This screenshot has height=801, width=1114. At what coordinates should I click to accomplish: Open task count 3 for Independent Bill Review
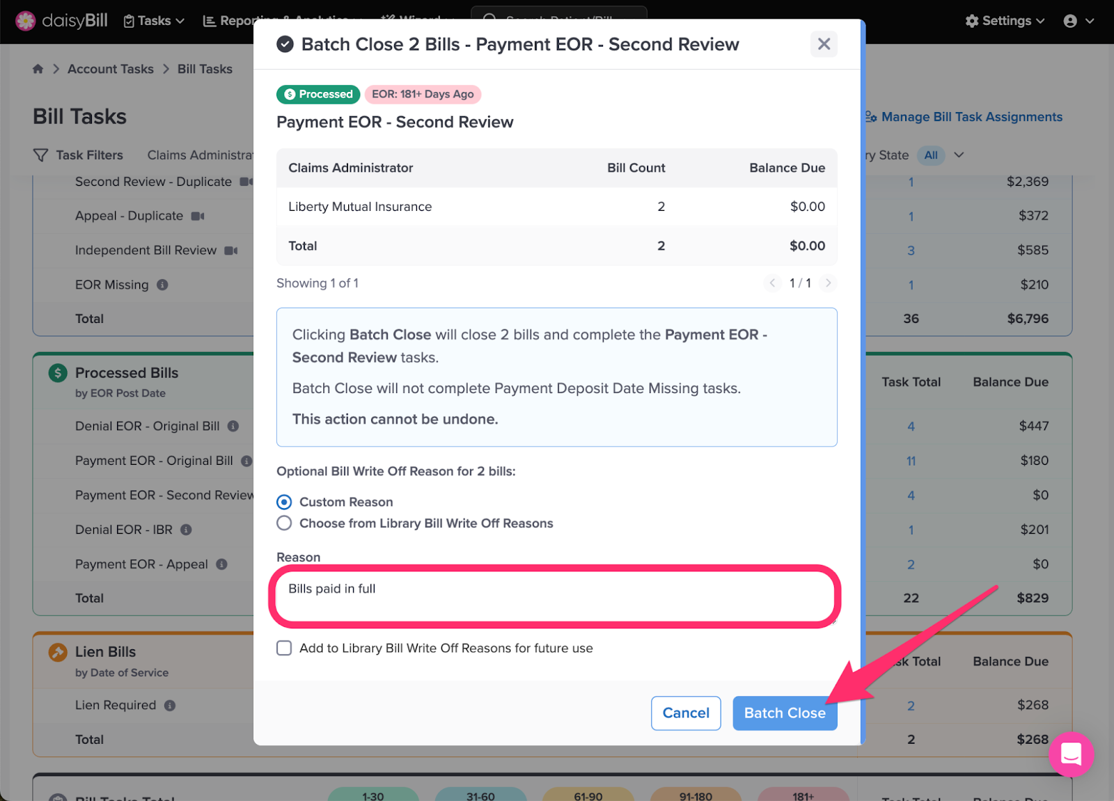coord(911,251)
